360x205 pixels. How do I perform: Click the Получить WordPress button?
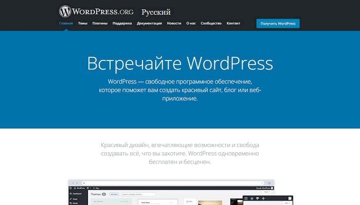278,24
